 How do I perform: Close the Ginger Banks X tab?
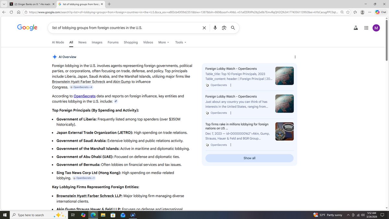pos(53,4)
